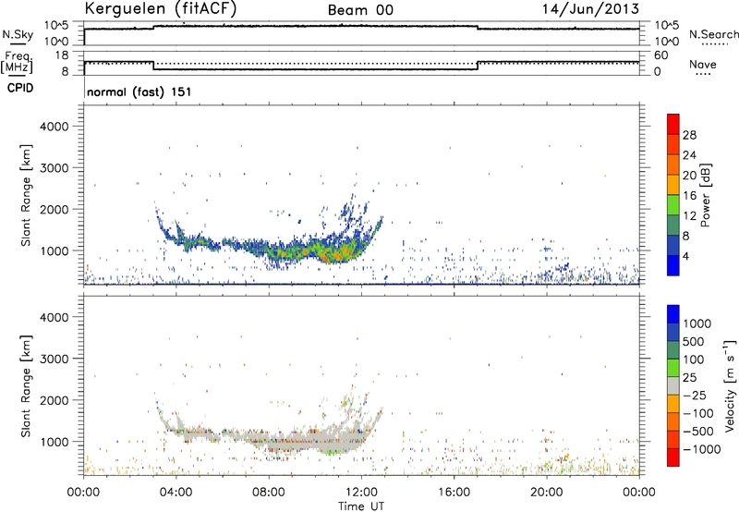Click 'Slant Range [km]' label of power panel
Viewport: 739px width, 512px height.
point(26,195)
